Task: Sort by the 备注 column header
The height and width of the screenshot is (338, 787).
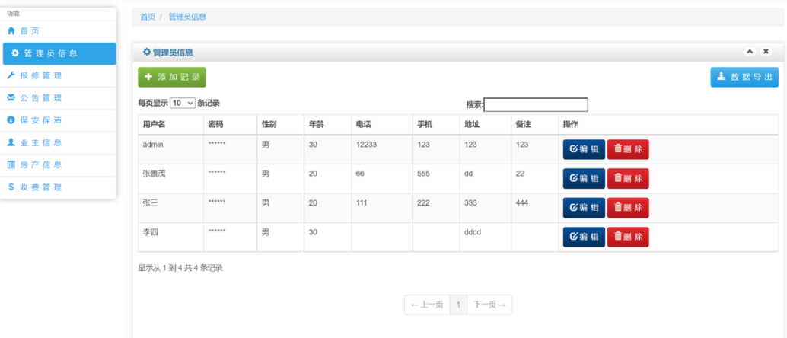Action: [x=535, y=125]
